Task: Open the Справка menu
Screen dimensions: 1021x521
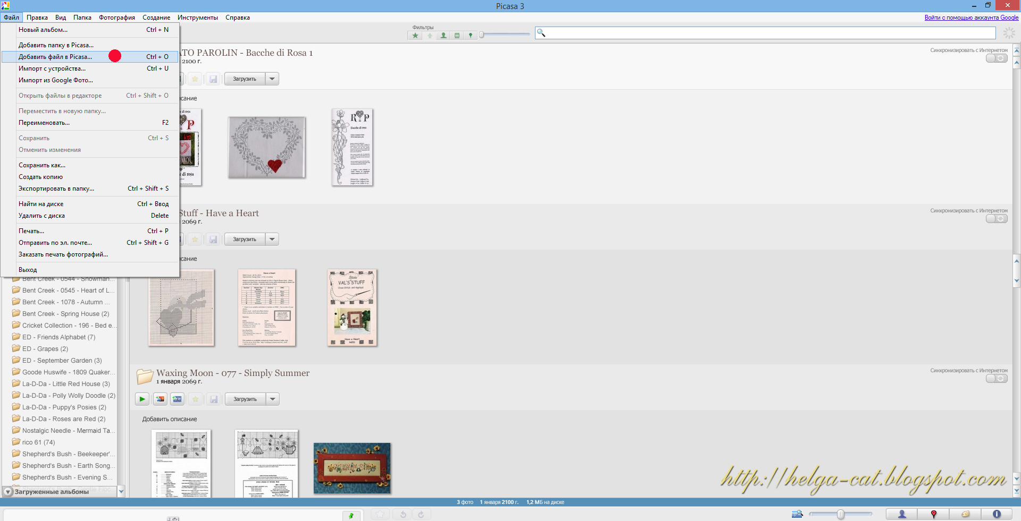Action: pos(238,18)
